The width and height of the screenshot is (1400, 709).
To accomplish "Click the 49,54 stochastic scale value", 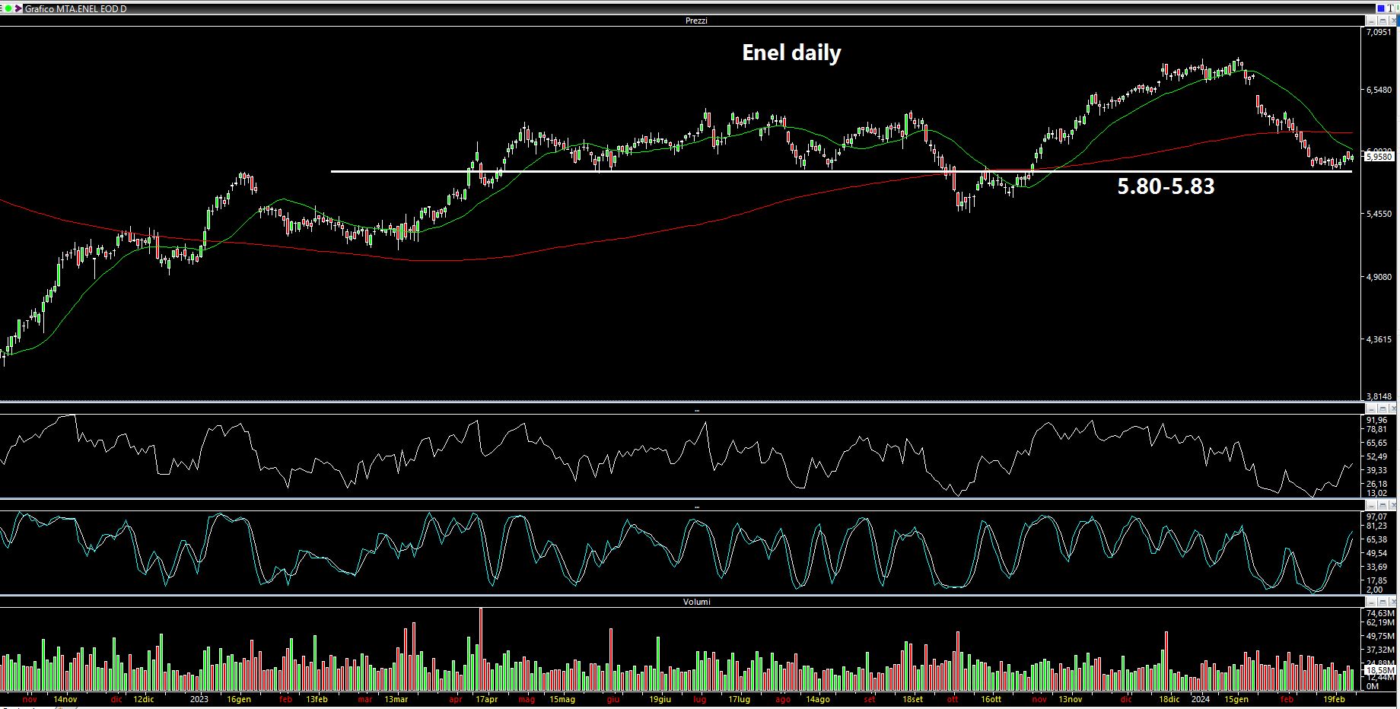I will (x=1377, y=553).
